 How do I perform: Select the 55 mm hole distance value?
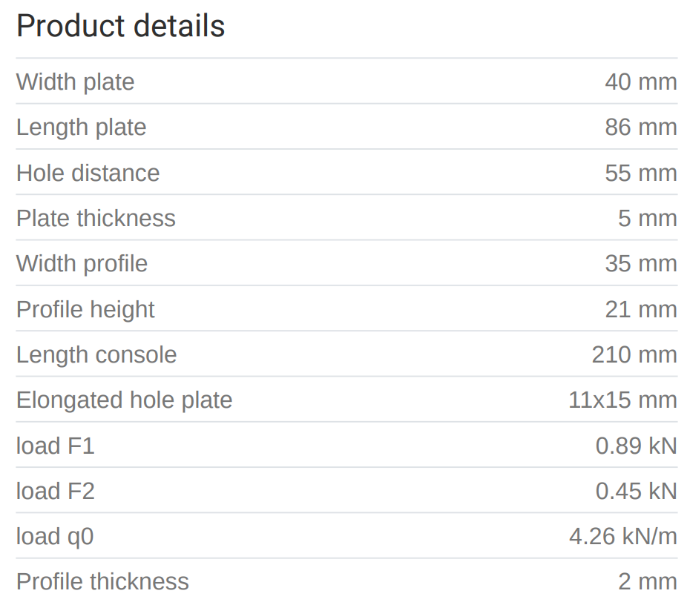[640, 173]
